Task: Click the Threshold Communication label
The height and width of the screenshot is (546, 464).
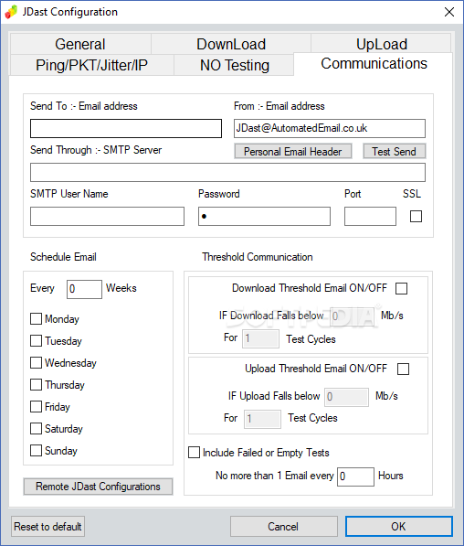Action: pos(258,257)
